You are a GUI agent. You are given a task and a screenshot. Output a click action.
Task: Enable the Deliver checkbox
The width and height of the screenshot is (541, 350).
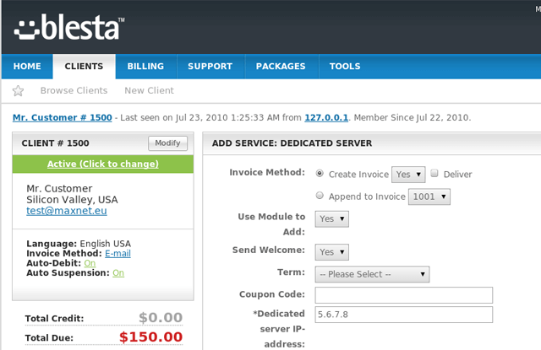(434, 174)
